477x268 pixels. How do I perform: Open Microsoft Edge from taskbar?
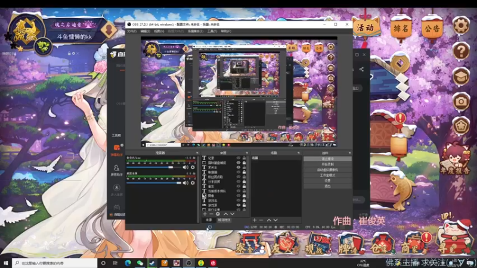[128, 263]
